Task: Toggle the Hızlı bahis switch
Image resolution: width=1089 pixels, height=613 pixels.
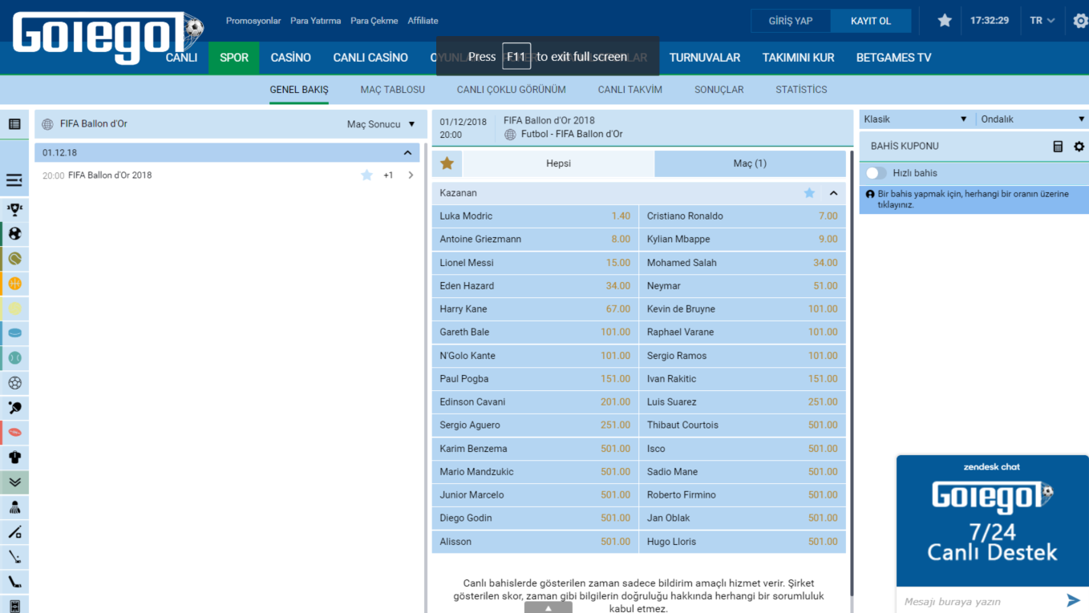Action: point(876,173)
